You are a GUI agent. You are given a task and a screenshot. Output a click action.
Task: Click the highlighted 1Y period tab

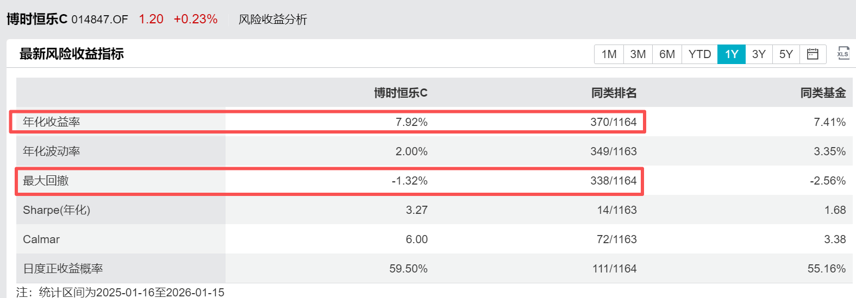[732, 54]
